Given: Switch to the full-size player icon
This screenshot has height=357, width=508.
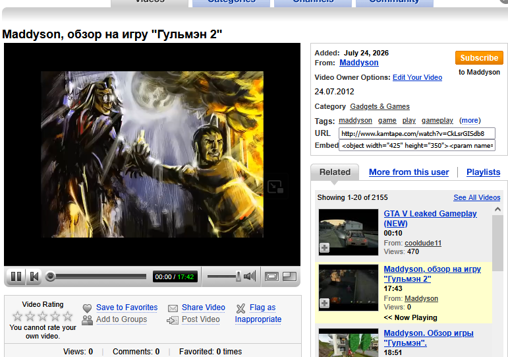Looking at the screenshot, I should (x=290, y=276).
